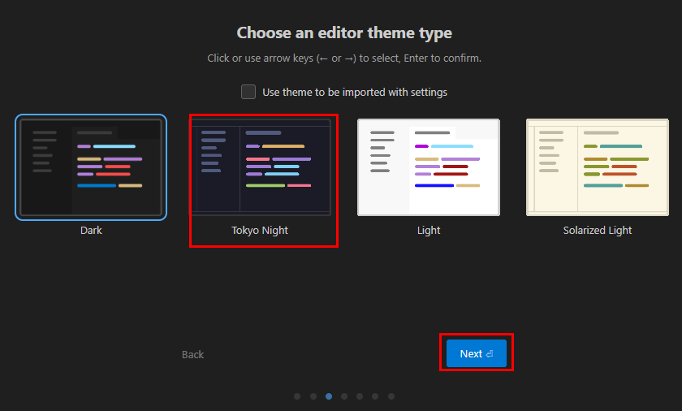The height and width of the screenshot is (411, 682).
Task: Pick the Light theme preview
Action: 429,167
